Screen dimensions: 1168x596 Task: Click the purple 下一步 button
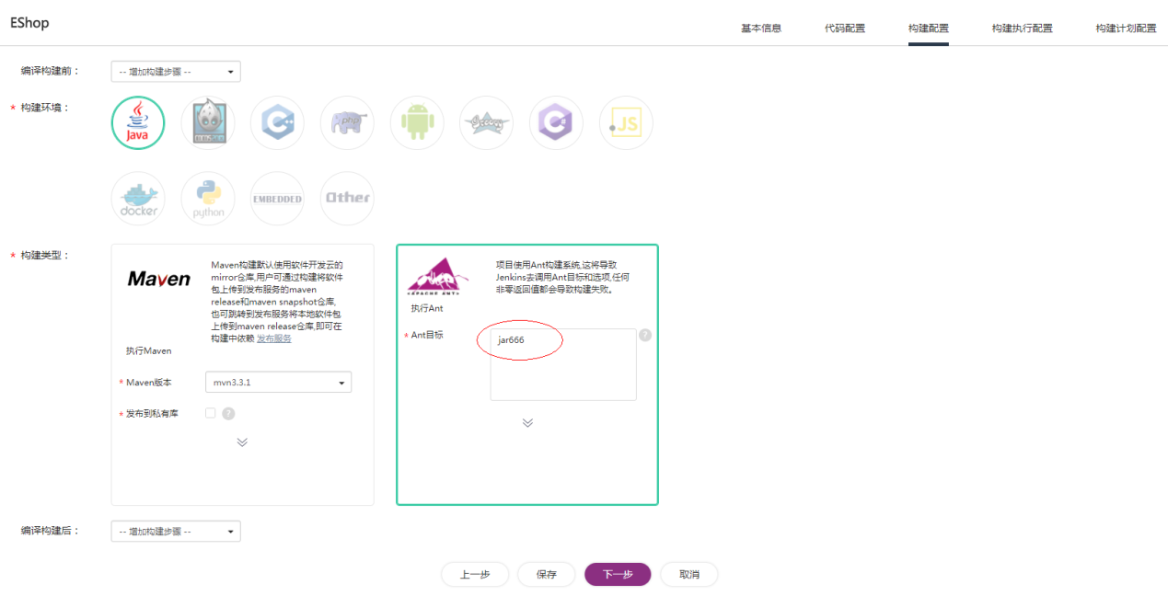coord(618,574)
